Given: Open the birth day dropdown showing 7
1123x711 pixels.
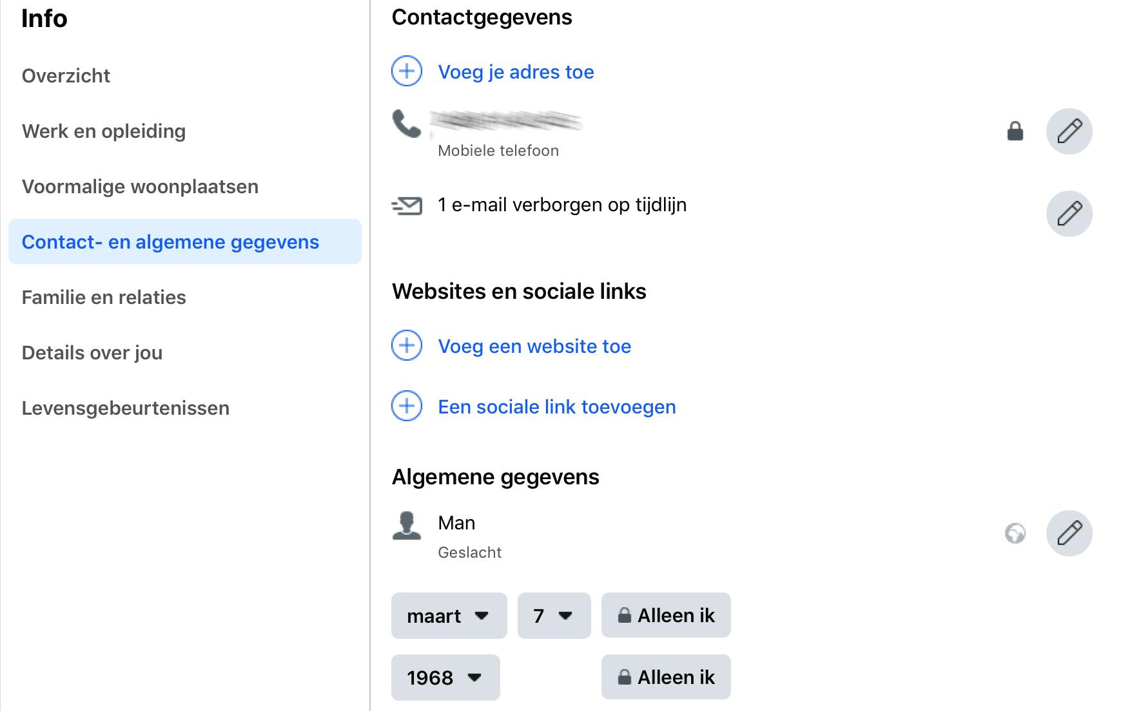Looking at the screenshot, I should click(x=554, y=616).
